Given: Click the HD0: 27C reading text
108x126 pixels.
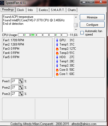Looking at the screenshot, I should click(x=67, y=57).
